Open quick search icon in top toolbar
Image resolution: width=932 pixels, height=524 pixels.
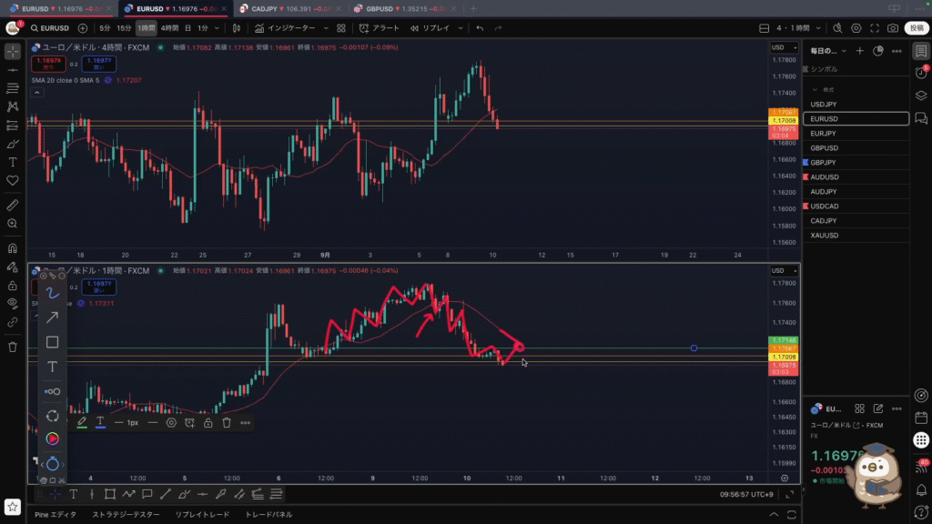point(837,28)
